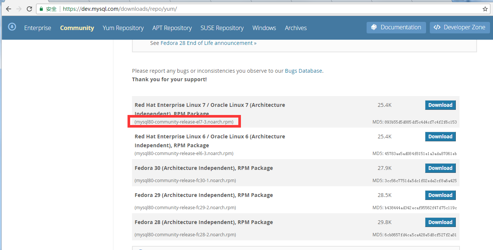This screenshot has width=493, height=250.
Task: Open the Archives menu item
Action: (296, 28)
